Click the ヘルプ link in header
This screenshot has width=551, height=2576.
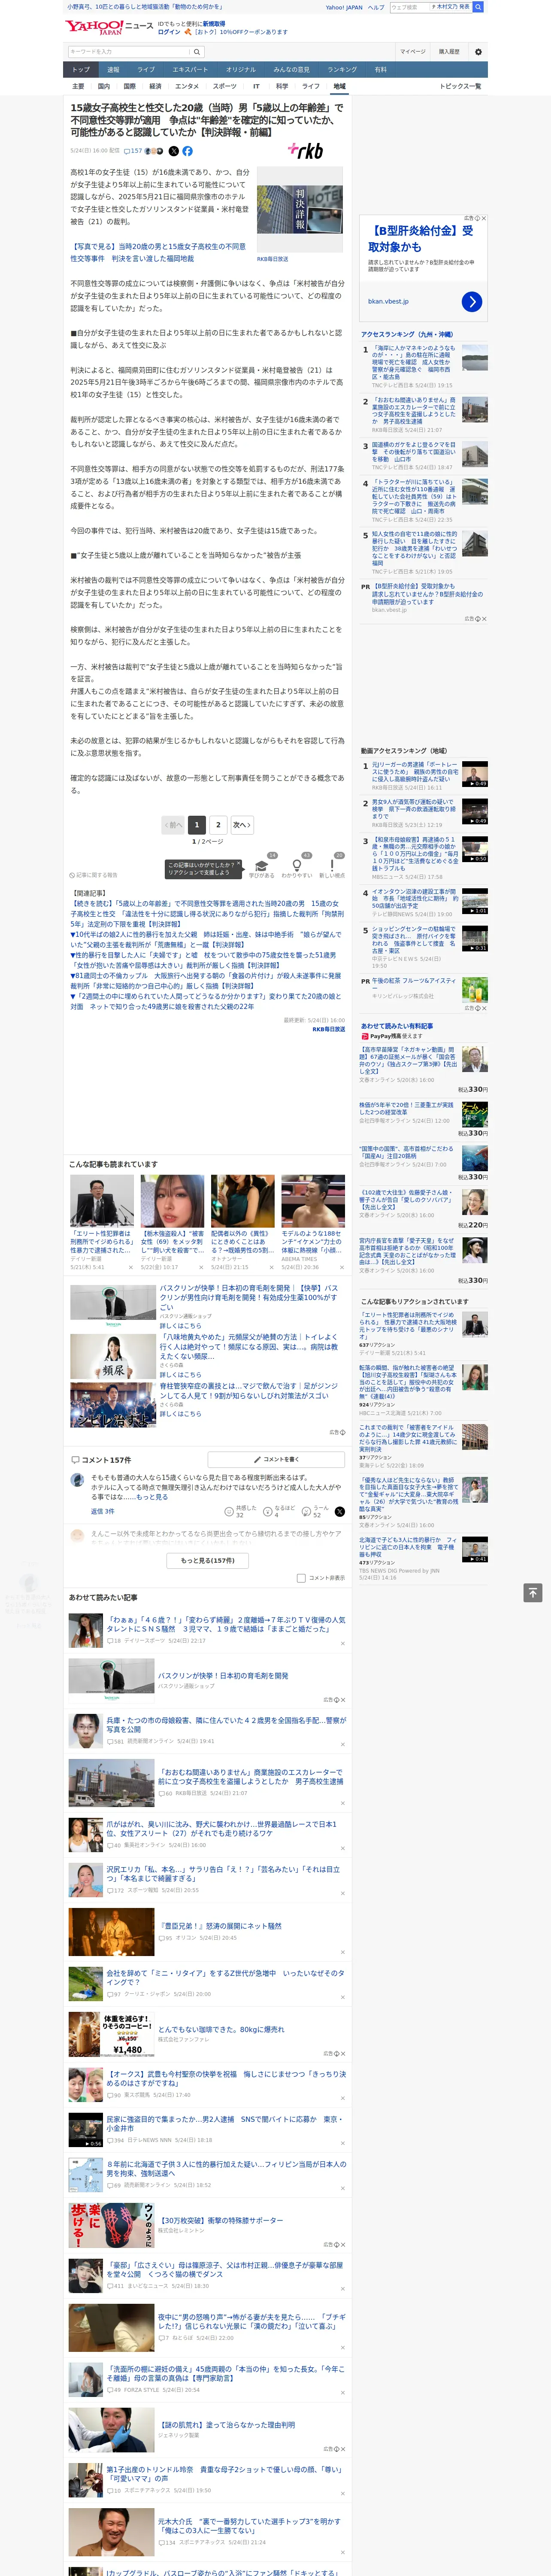click(x=376, y=7)
